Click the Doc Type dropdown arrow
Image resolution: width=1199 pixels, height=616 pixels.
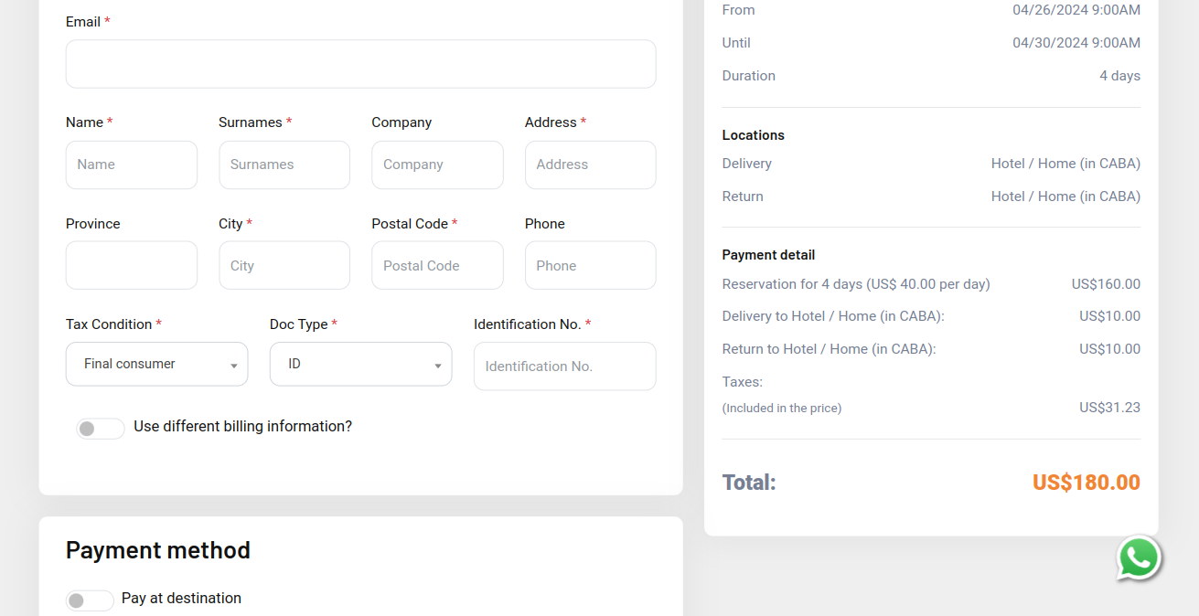click(x=437, y=366)
